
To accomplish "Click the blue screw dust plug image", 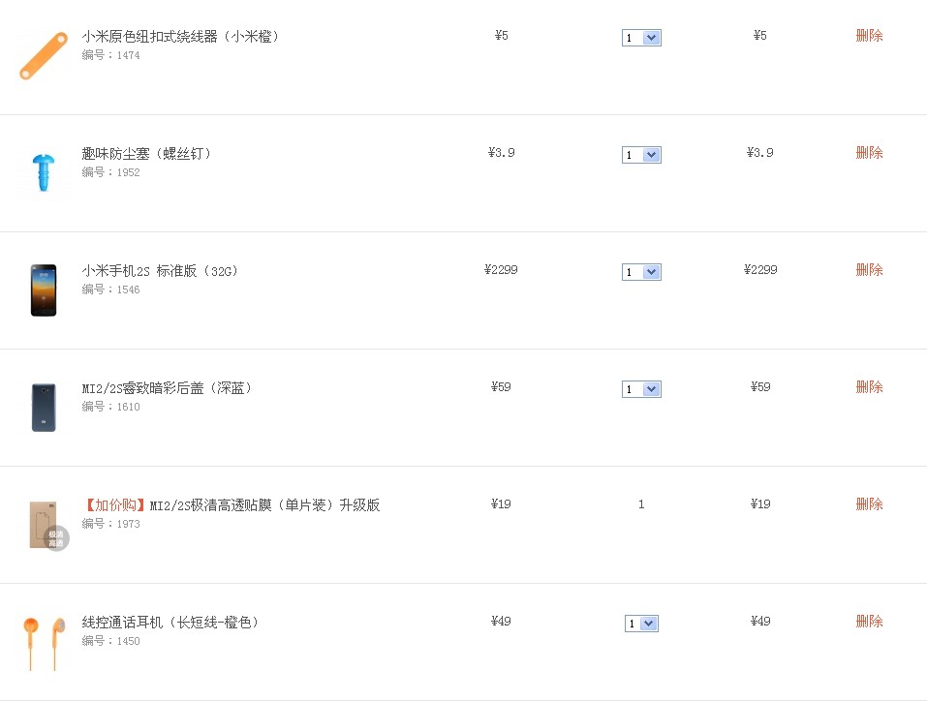I will coord(44,172).
